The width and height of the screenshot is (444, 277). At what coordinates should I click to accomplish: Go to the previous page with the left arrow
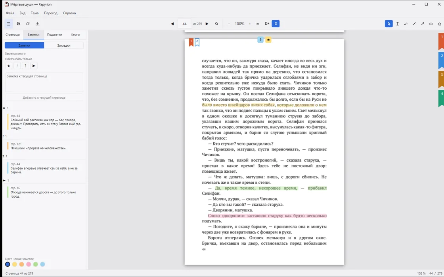[x=172, y=24]
